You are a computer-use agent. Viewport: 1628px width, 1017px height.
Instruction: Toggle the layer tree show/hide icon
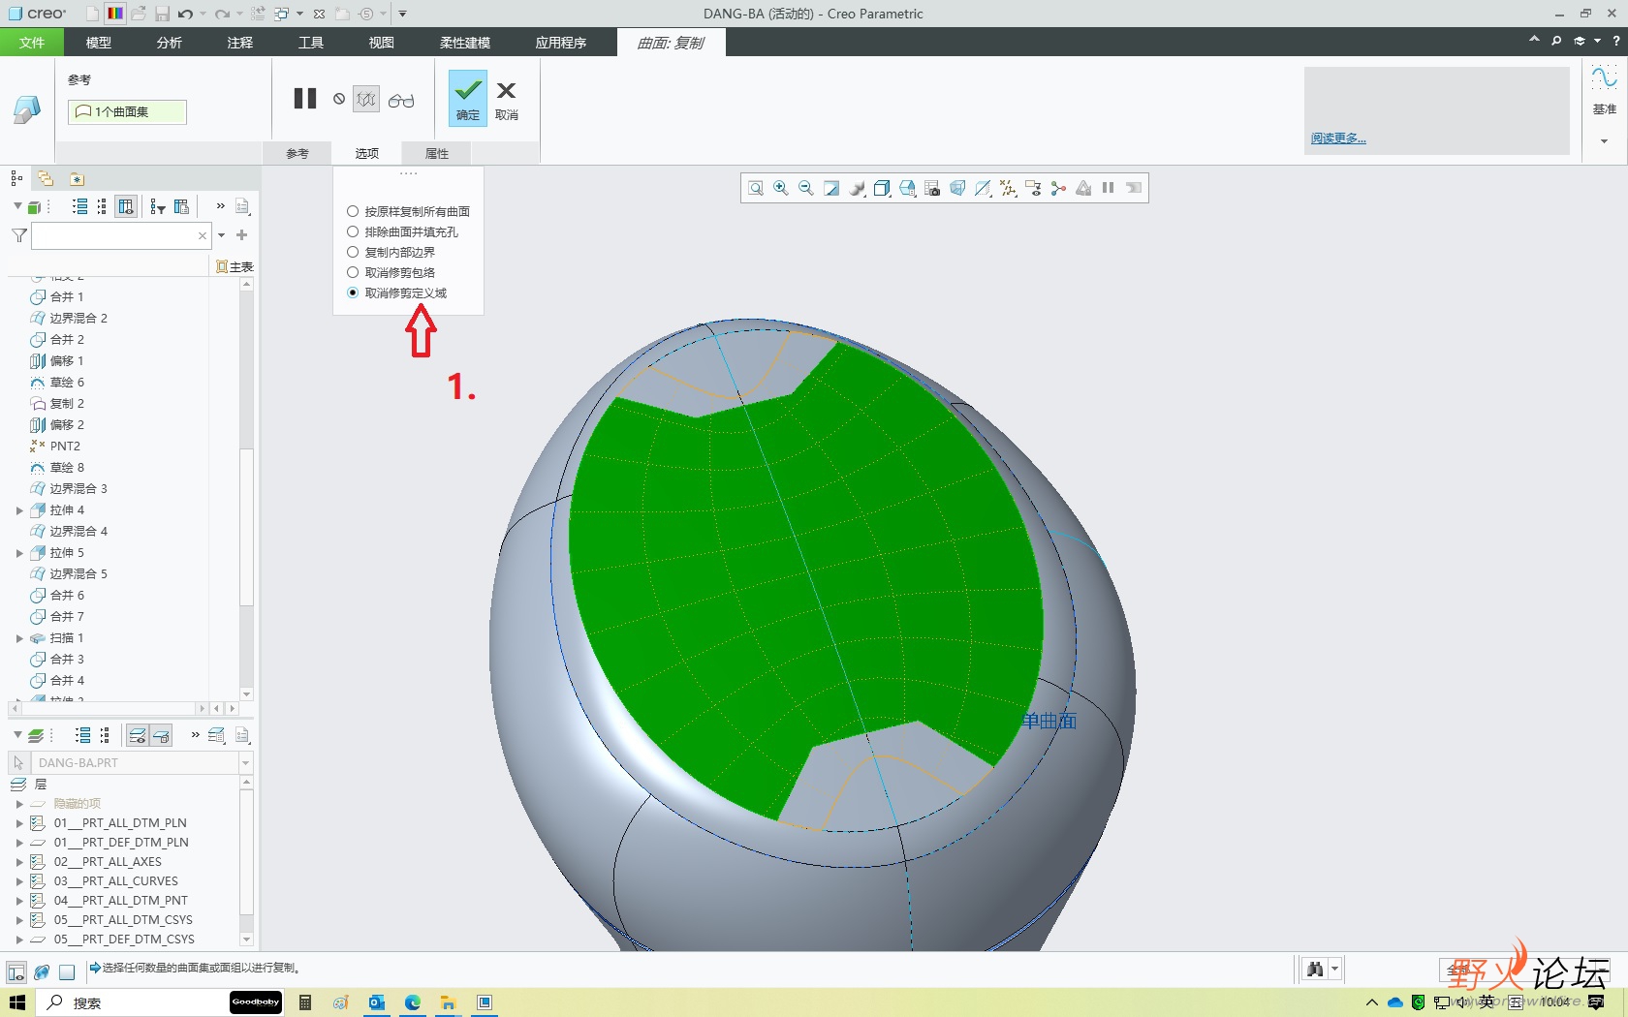coord(138,736)
